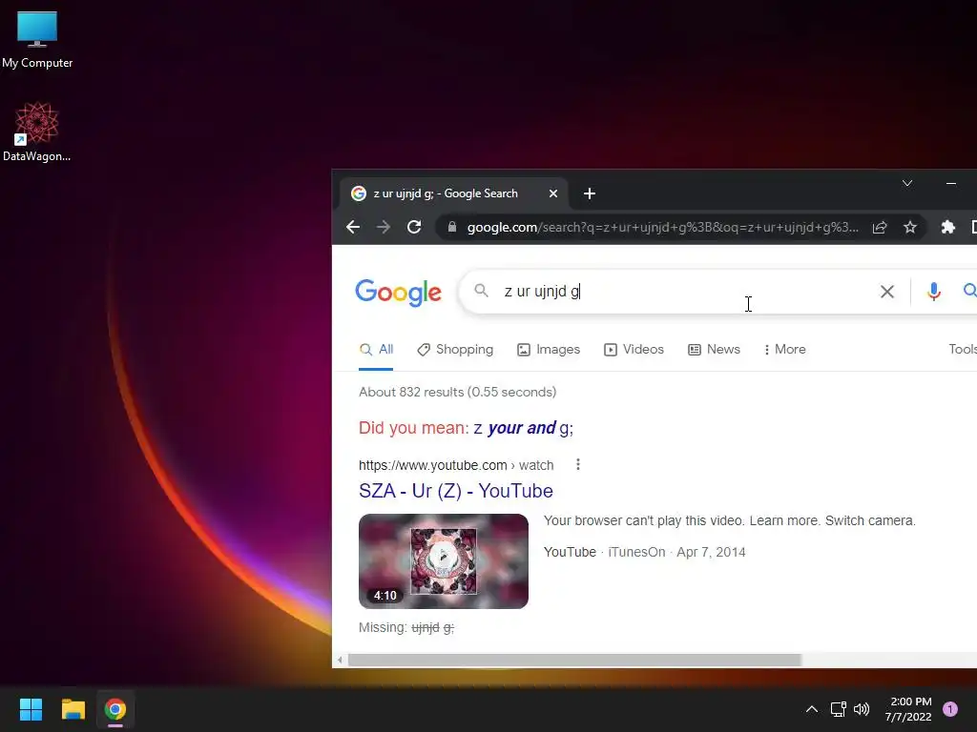
Task: Click the 'Apr 7, 2014' date
Action: coord(711,552)
